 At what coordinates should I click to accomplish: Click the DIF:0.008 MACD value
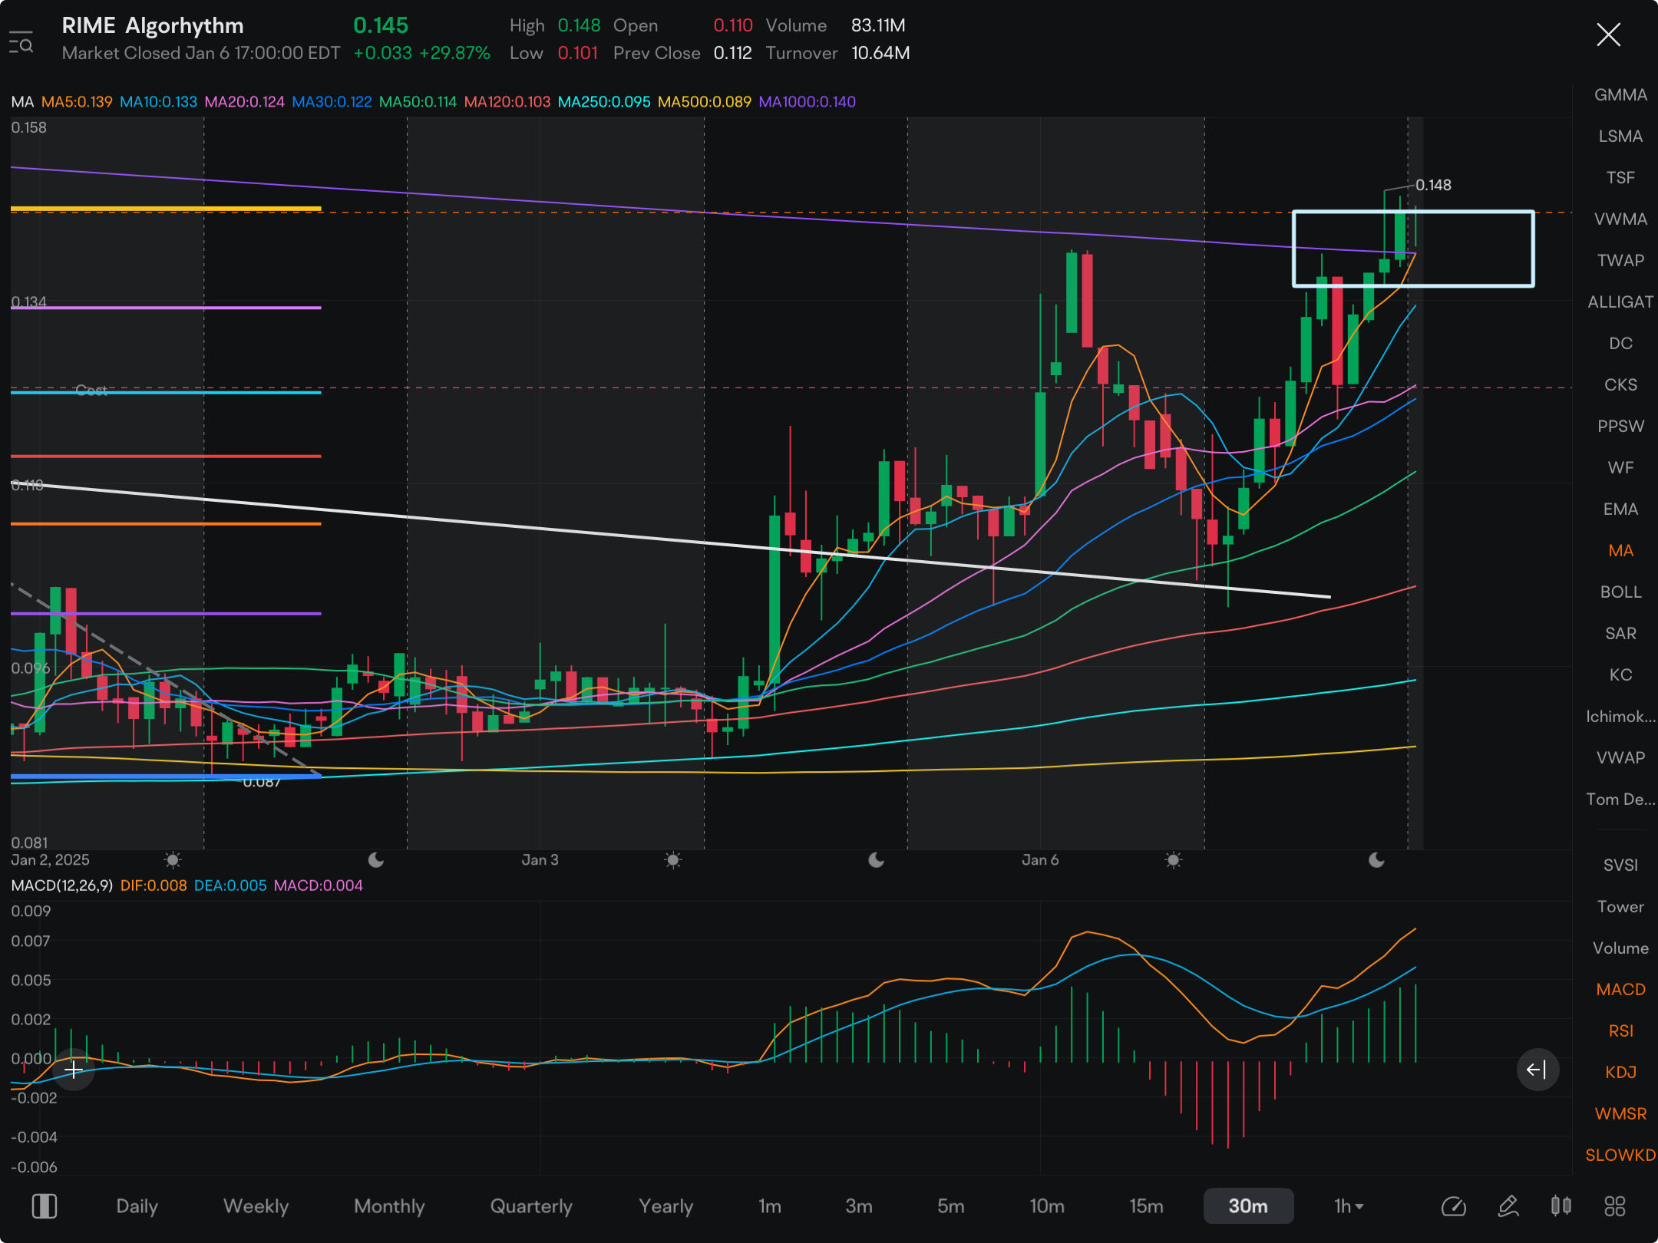click(x=154, y=885)
